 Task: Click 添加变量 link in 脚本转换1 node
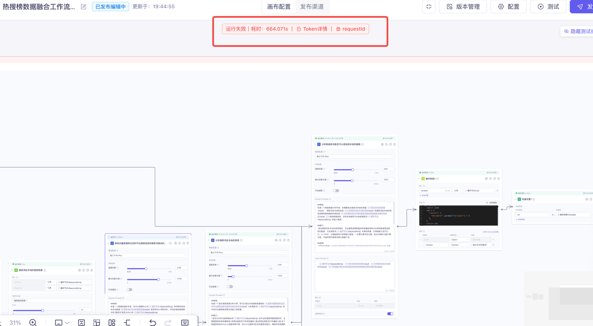pos(424,196)
